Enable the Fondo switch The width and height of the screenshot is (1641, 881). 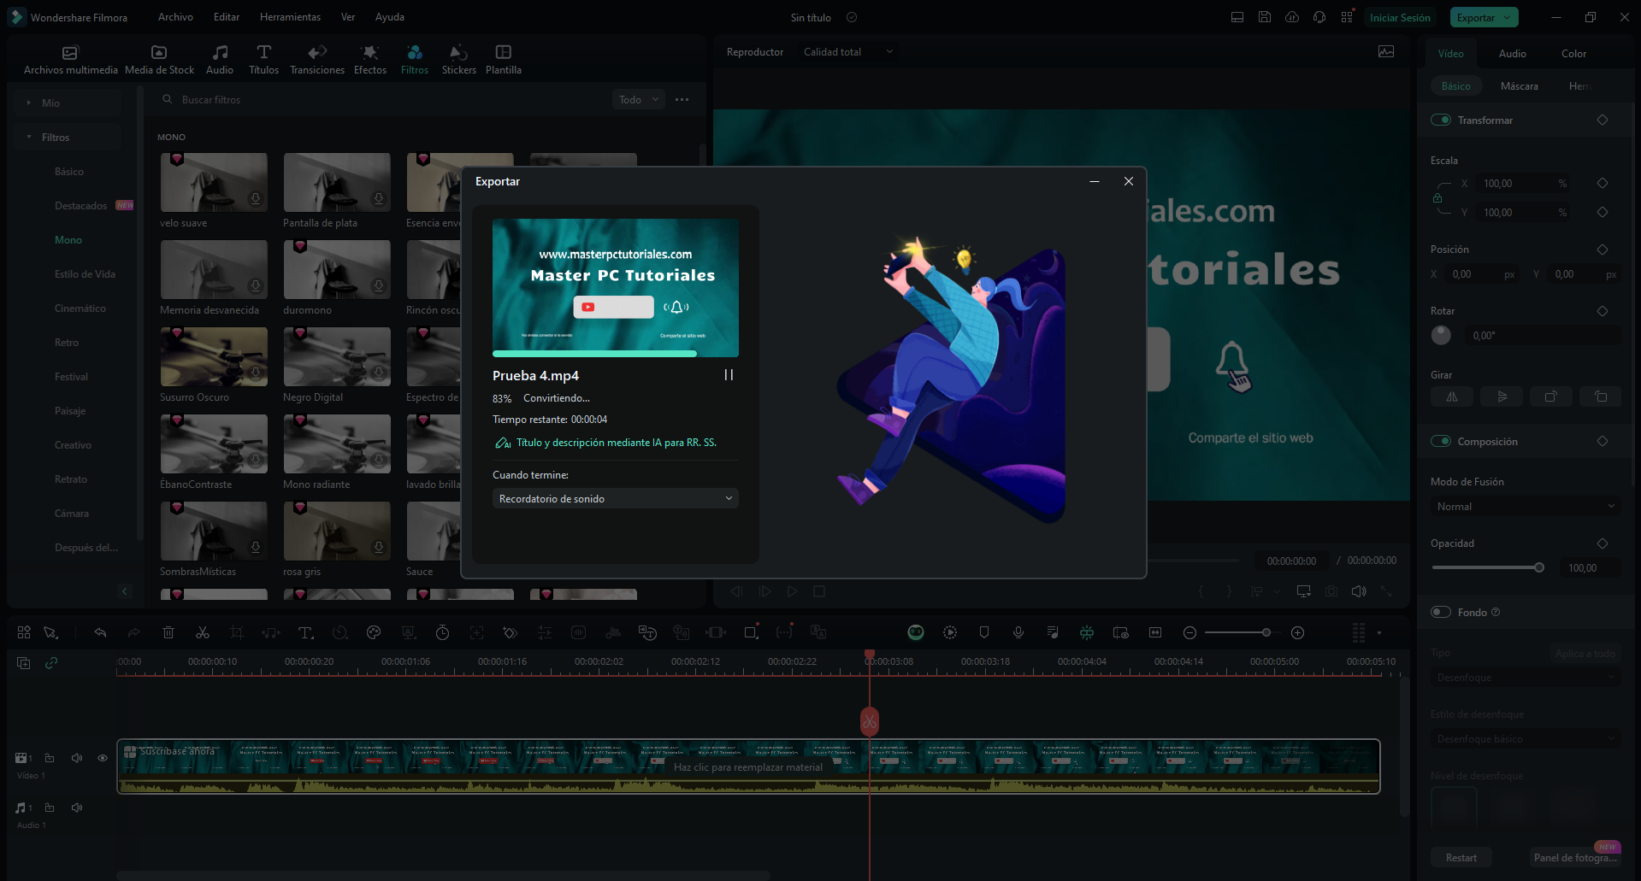point(1441,612)
